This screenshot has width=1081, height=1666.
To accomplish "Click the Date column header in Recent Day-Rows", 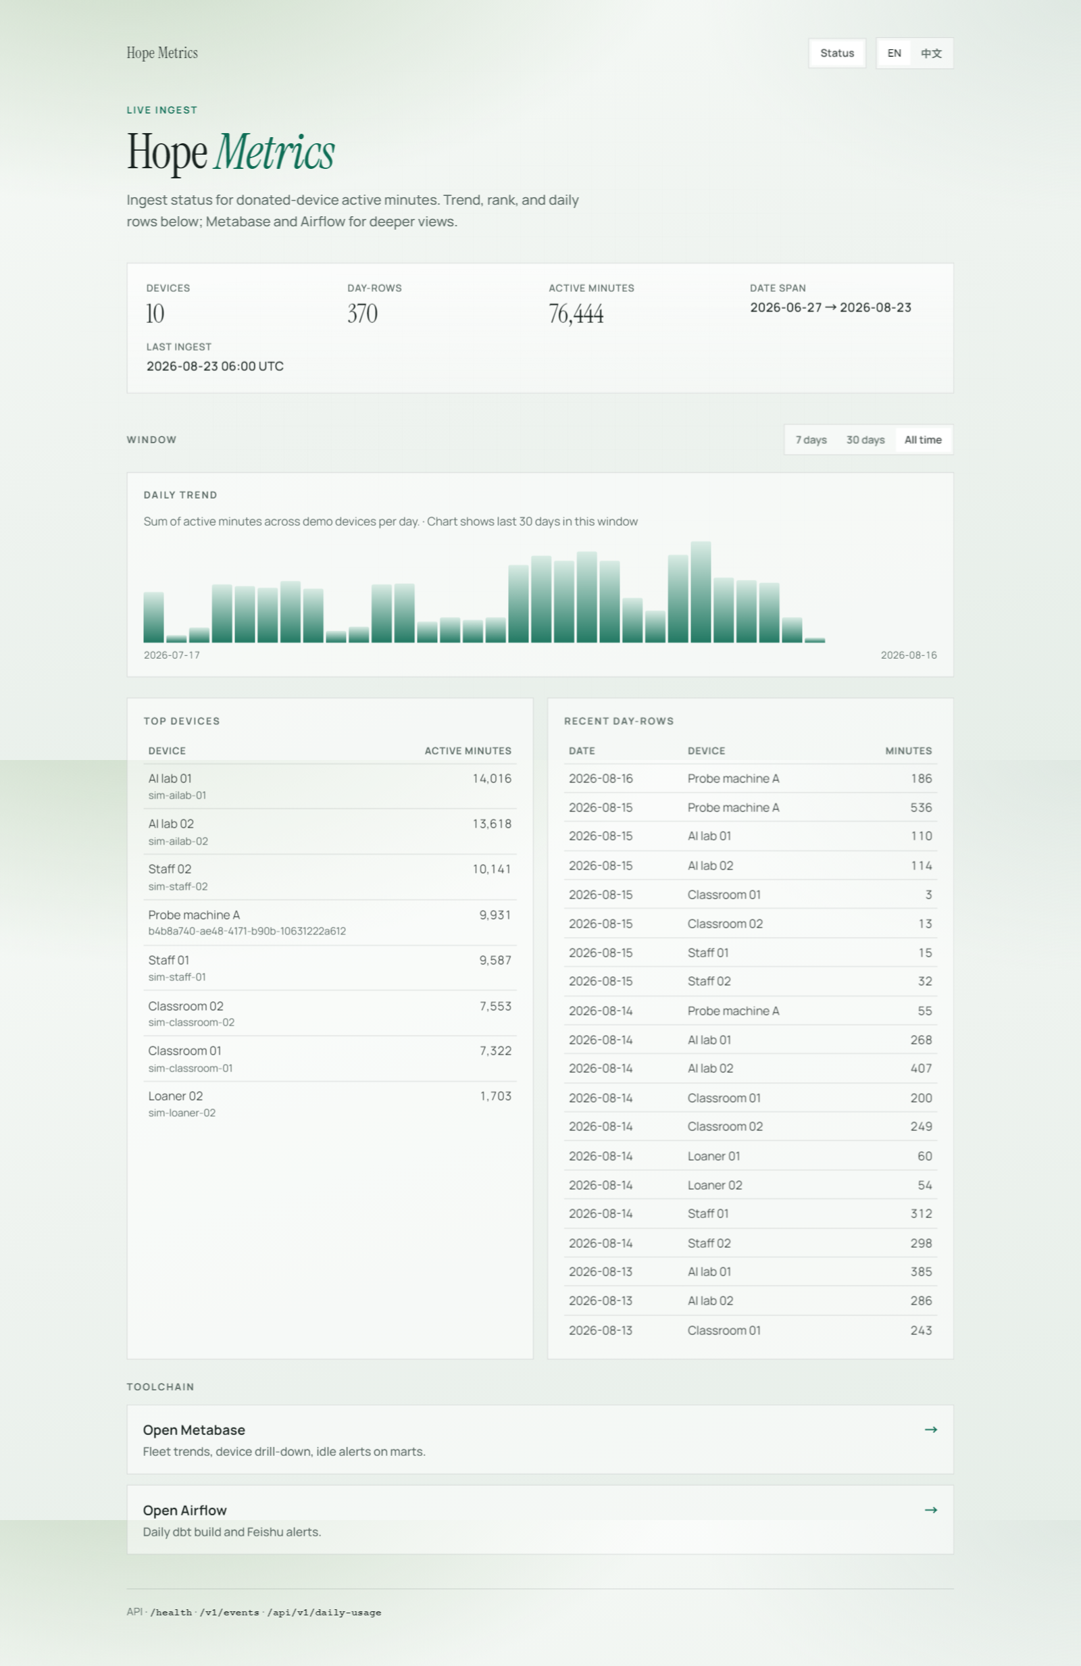I will (582, 751).
